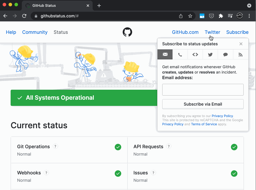Select the phone SMS subscription tab
The image size is (256, 190).
(180, 54)
